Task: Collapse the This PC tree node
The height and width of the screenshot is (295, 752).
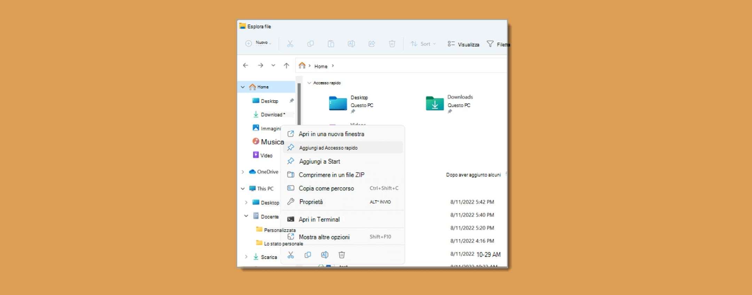Action: tap(243, 189)
